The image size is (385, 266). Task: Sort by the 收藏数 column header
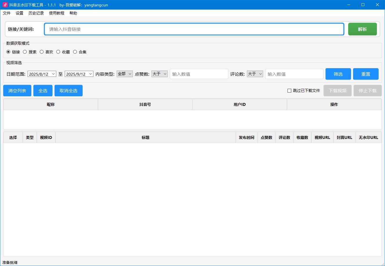click(302, 137)
